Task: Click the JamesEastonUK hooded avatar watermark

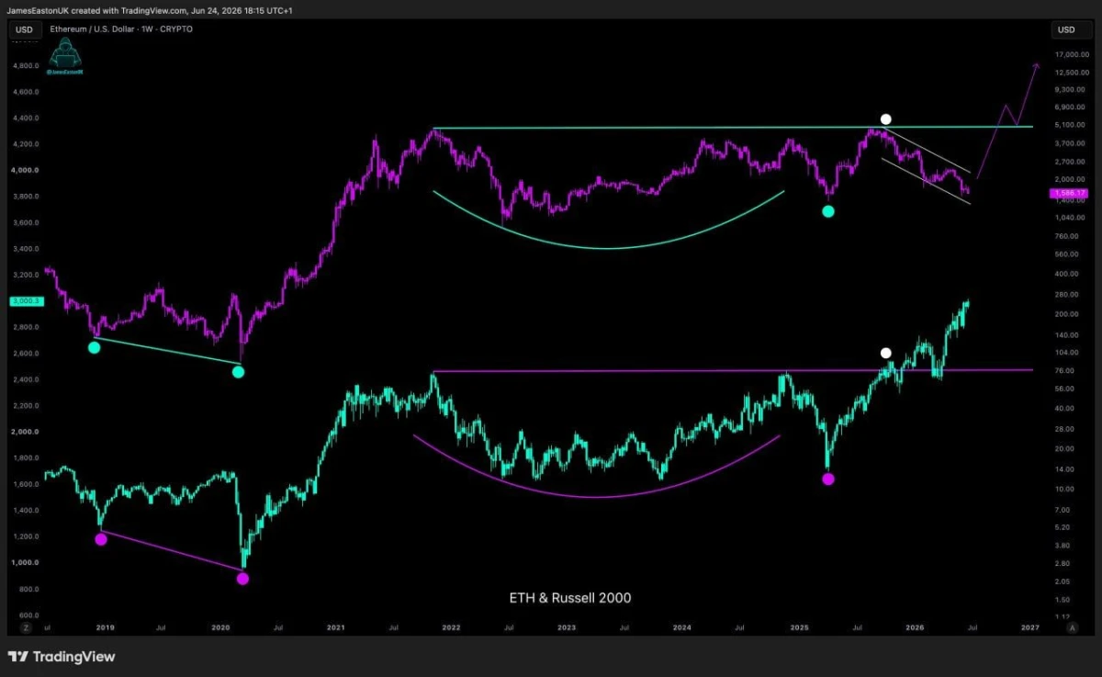Action: click(x=65, y=58)
